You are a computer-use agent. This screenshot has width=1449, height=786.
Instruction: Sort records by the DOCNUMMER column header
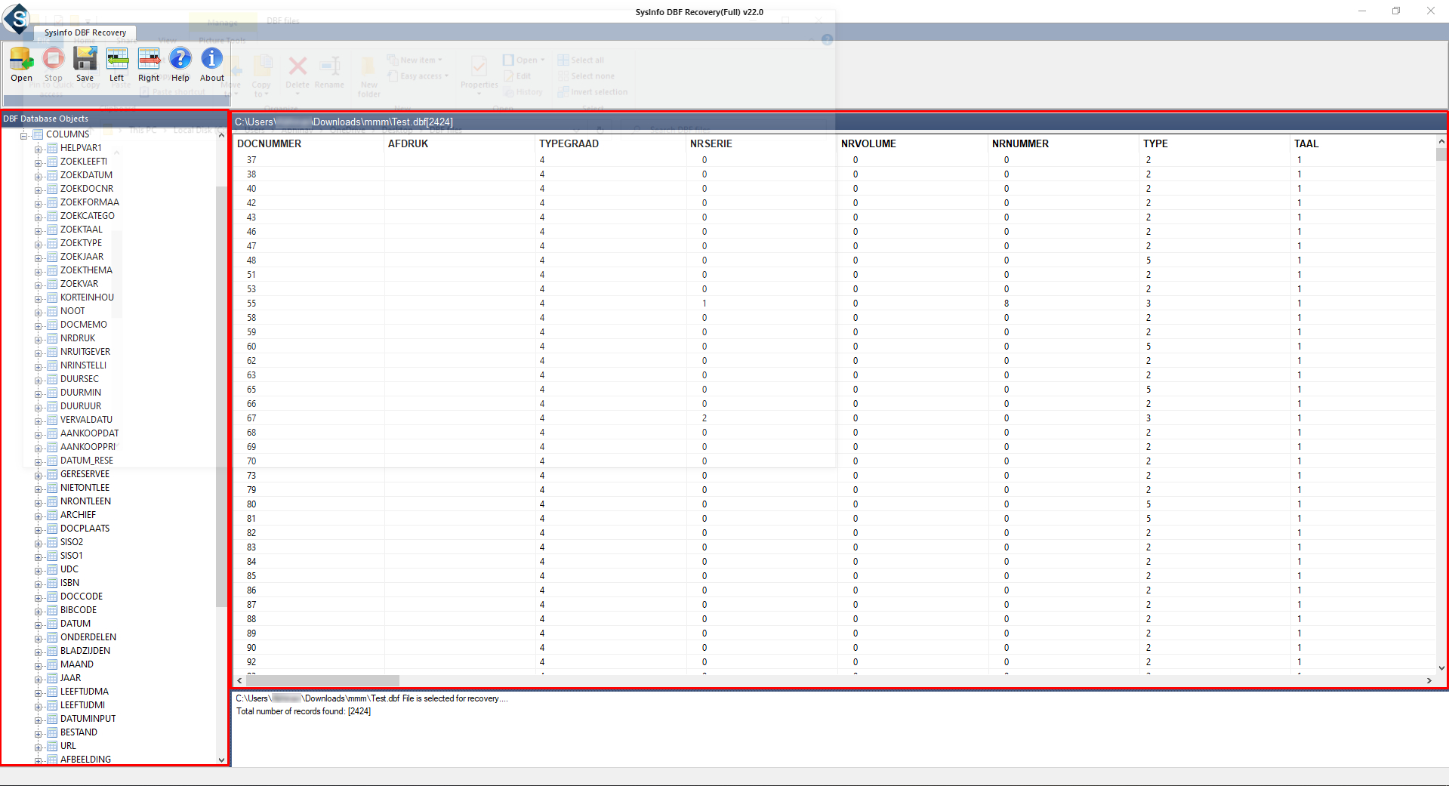coord(270,143)
